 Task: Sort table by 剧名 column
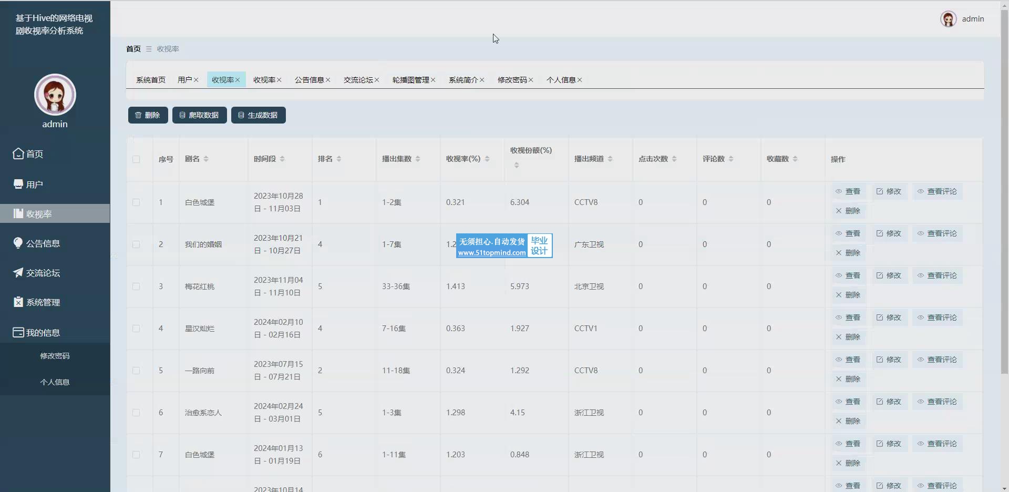click(206, 159)
